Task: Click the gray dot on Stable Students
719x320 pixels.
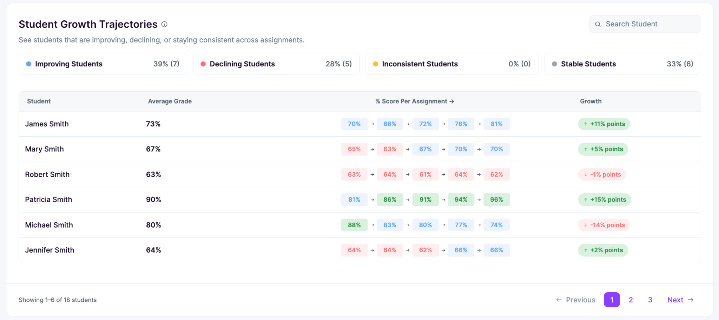Action: [x=554, y=64]
